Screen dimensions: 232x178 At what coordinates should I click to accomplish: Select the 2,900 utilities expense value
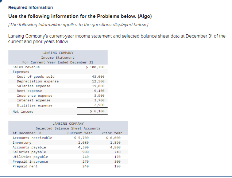[99, 105]
